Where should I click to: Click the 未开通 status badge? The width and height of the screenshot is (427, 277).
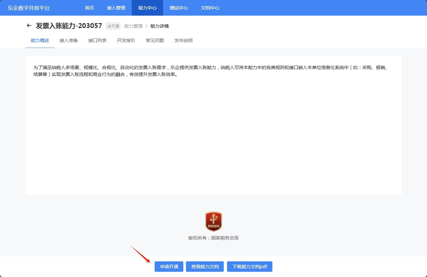coord(113,26)
